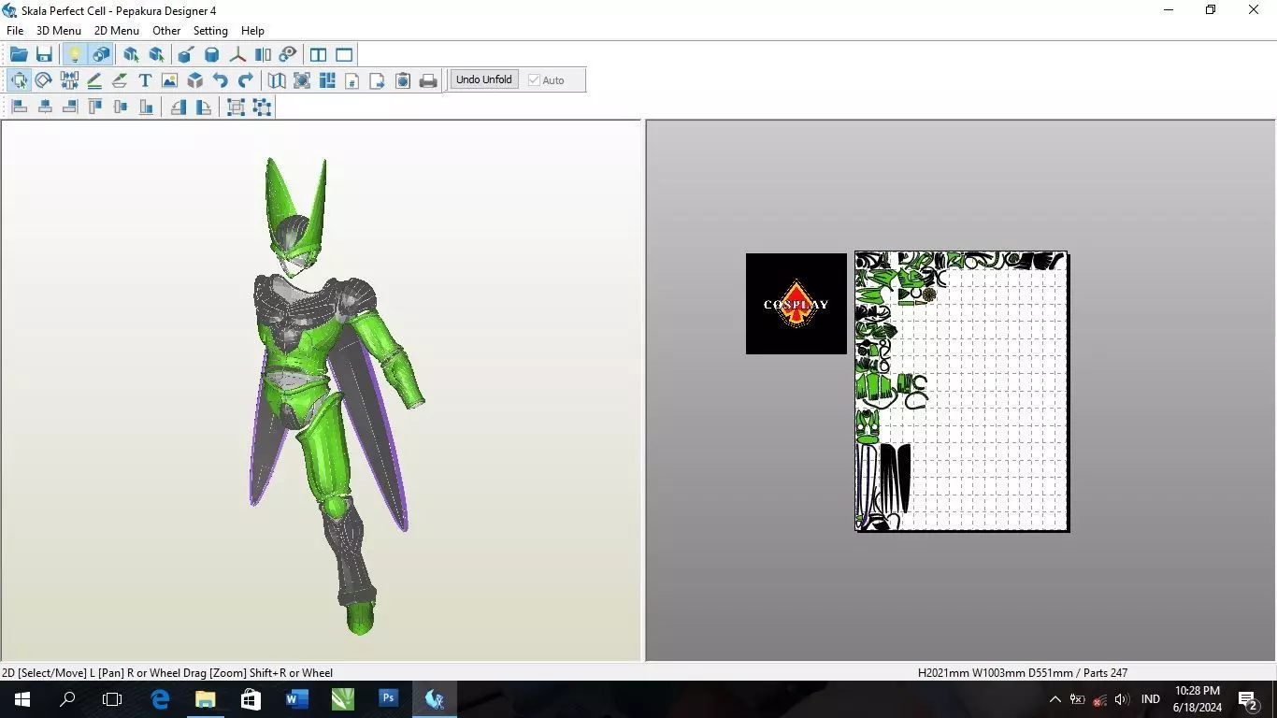Open the File menu
This screenshot has height=718, width=1277.
(15, 31)
